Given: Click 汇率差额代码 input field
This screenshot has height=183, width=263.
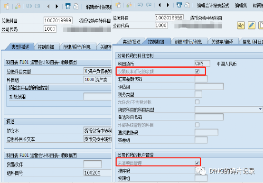Looking at the screenshot, I should tap(201, 79).
